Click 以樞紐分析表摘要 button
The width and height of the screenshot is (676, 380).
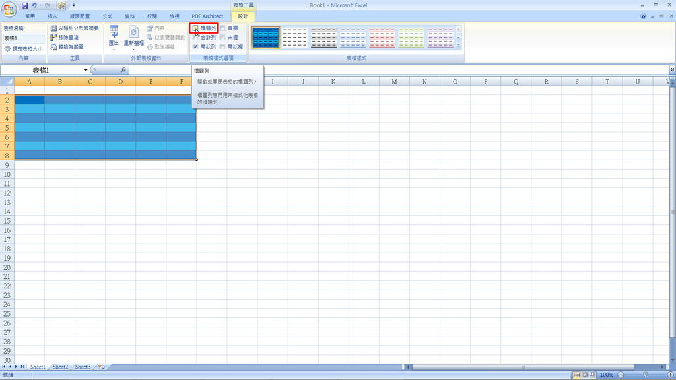click(75, 28)
